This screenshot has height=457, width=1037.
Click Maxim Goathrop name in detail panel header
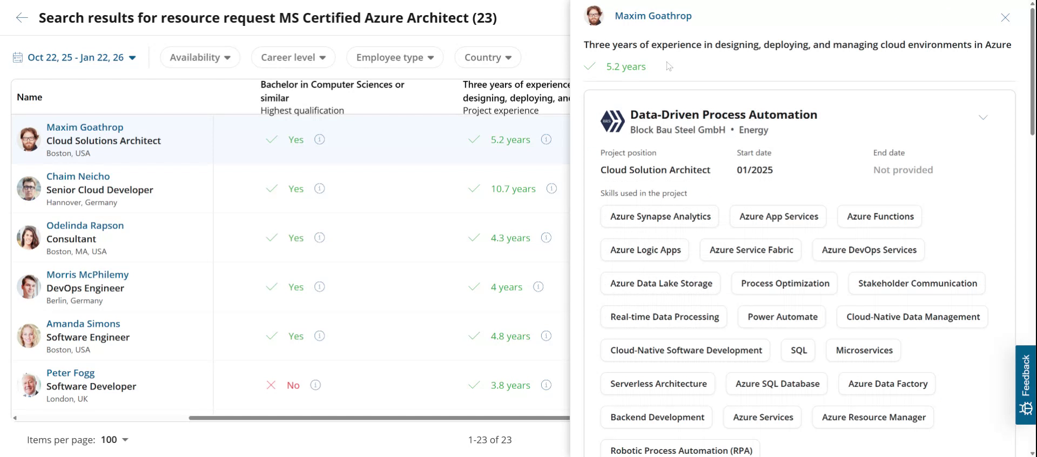[x=653, y=16]
